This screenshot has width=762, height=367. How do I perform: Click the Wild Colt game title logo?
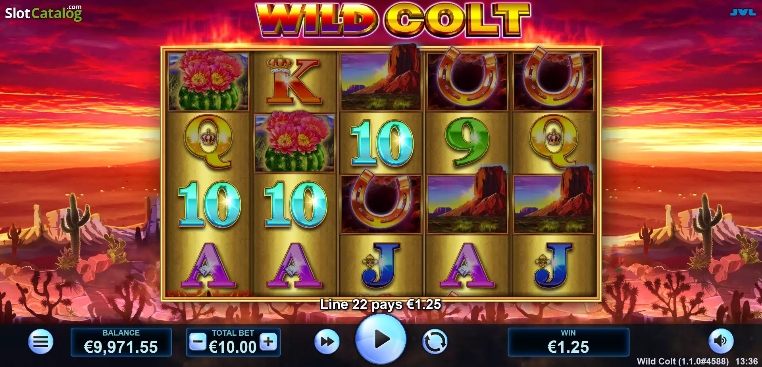(x=393, y=20)
